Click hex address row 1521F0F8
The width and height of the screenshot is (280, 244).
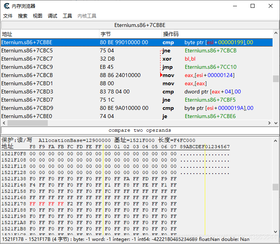(x=14, y=154)
